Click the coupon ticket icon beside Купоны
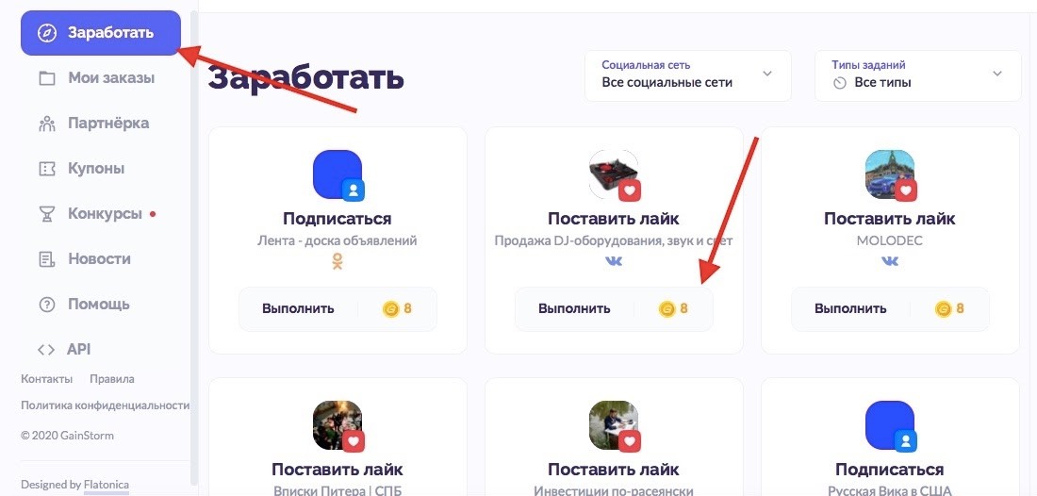 (x=47, y=169)
